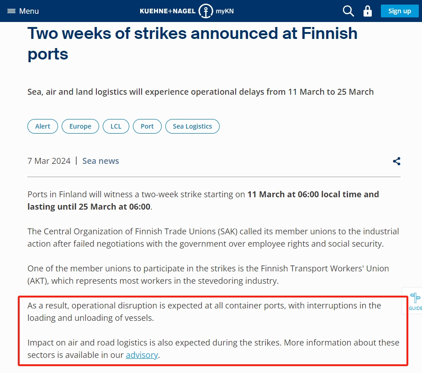Open the search magnifier icon
The height and width of the screenshot is (373, 422).
click(348, 11)
